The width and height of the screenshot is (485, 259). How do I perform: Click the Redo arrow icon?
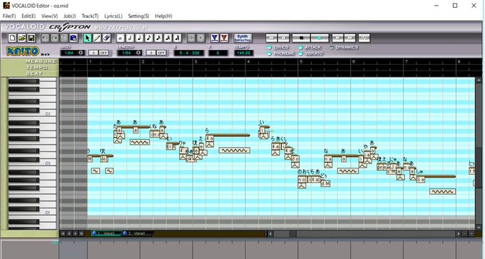(x=54, y=38)
